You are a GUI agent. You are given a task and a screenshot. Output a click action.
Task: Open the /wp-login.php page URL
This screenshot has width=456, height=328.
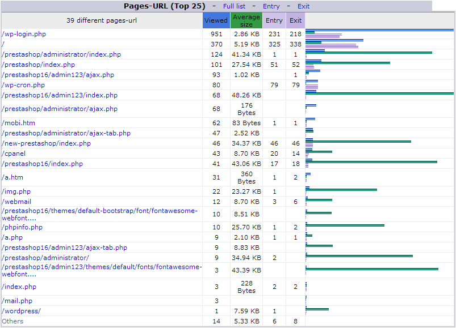click(x=24, y=34)
